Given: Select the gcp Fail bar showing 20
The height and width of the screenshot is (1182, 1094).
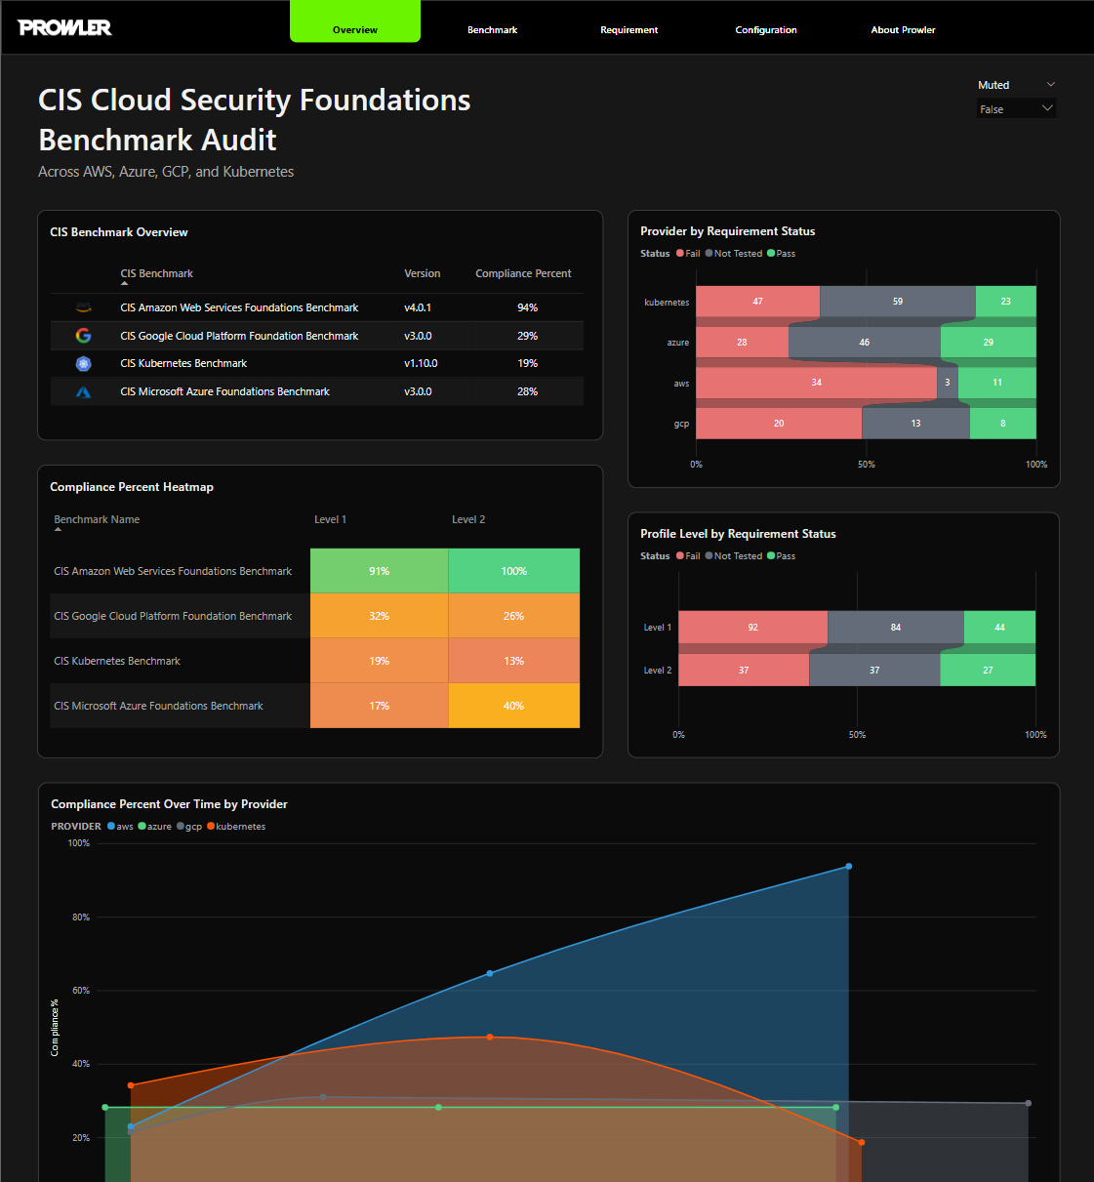Looking at the screenshot, I should [779, 424].
